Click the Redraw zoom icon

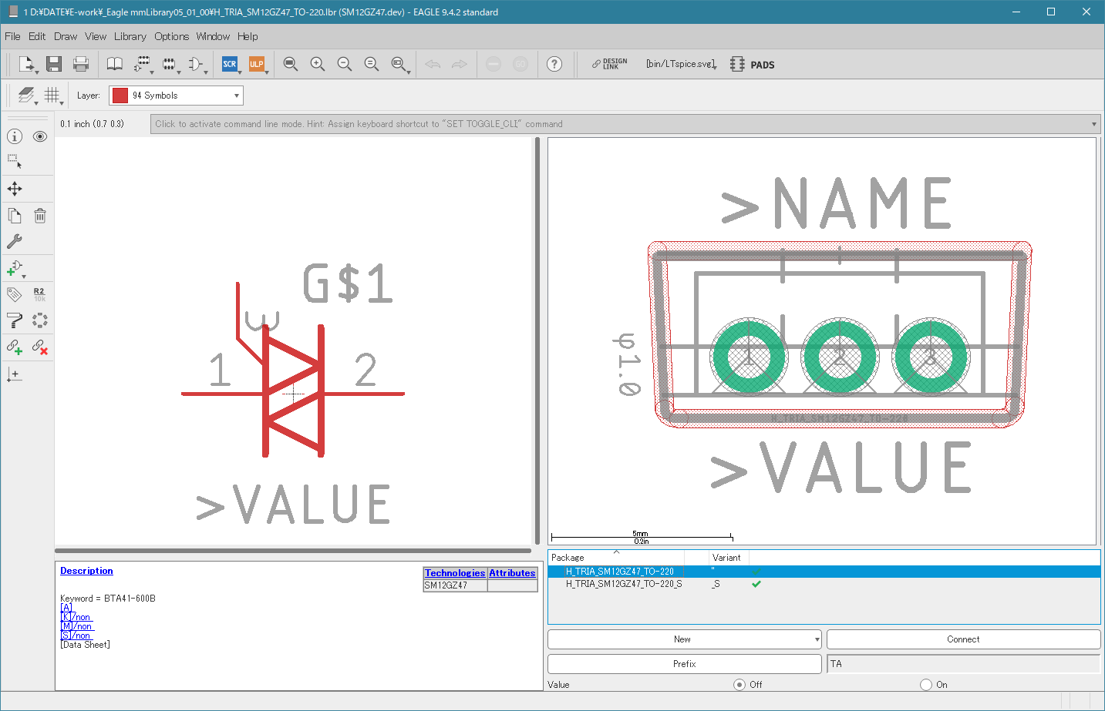click(372, 64)
